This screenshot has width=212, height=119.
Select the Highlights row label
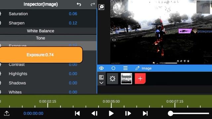coord(18,74)
